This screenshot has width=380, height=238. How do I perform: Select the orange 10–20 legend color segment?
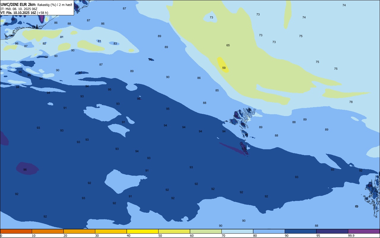pos(47,231)
